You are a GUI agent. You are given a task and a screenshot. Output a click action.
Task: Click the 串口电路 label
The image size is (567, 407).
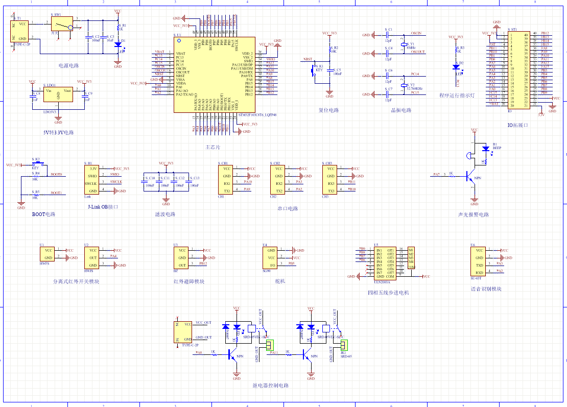[x=288, y=208]
